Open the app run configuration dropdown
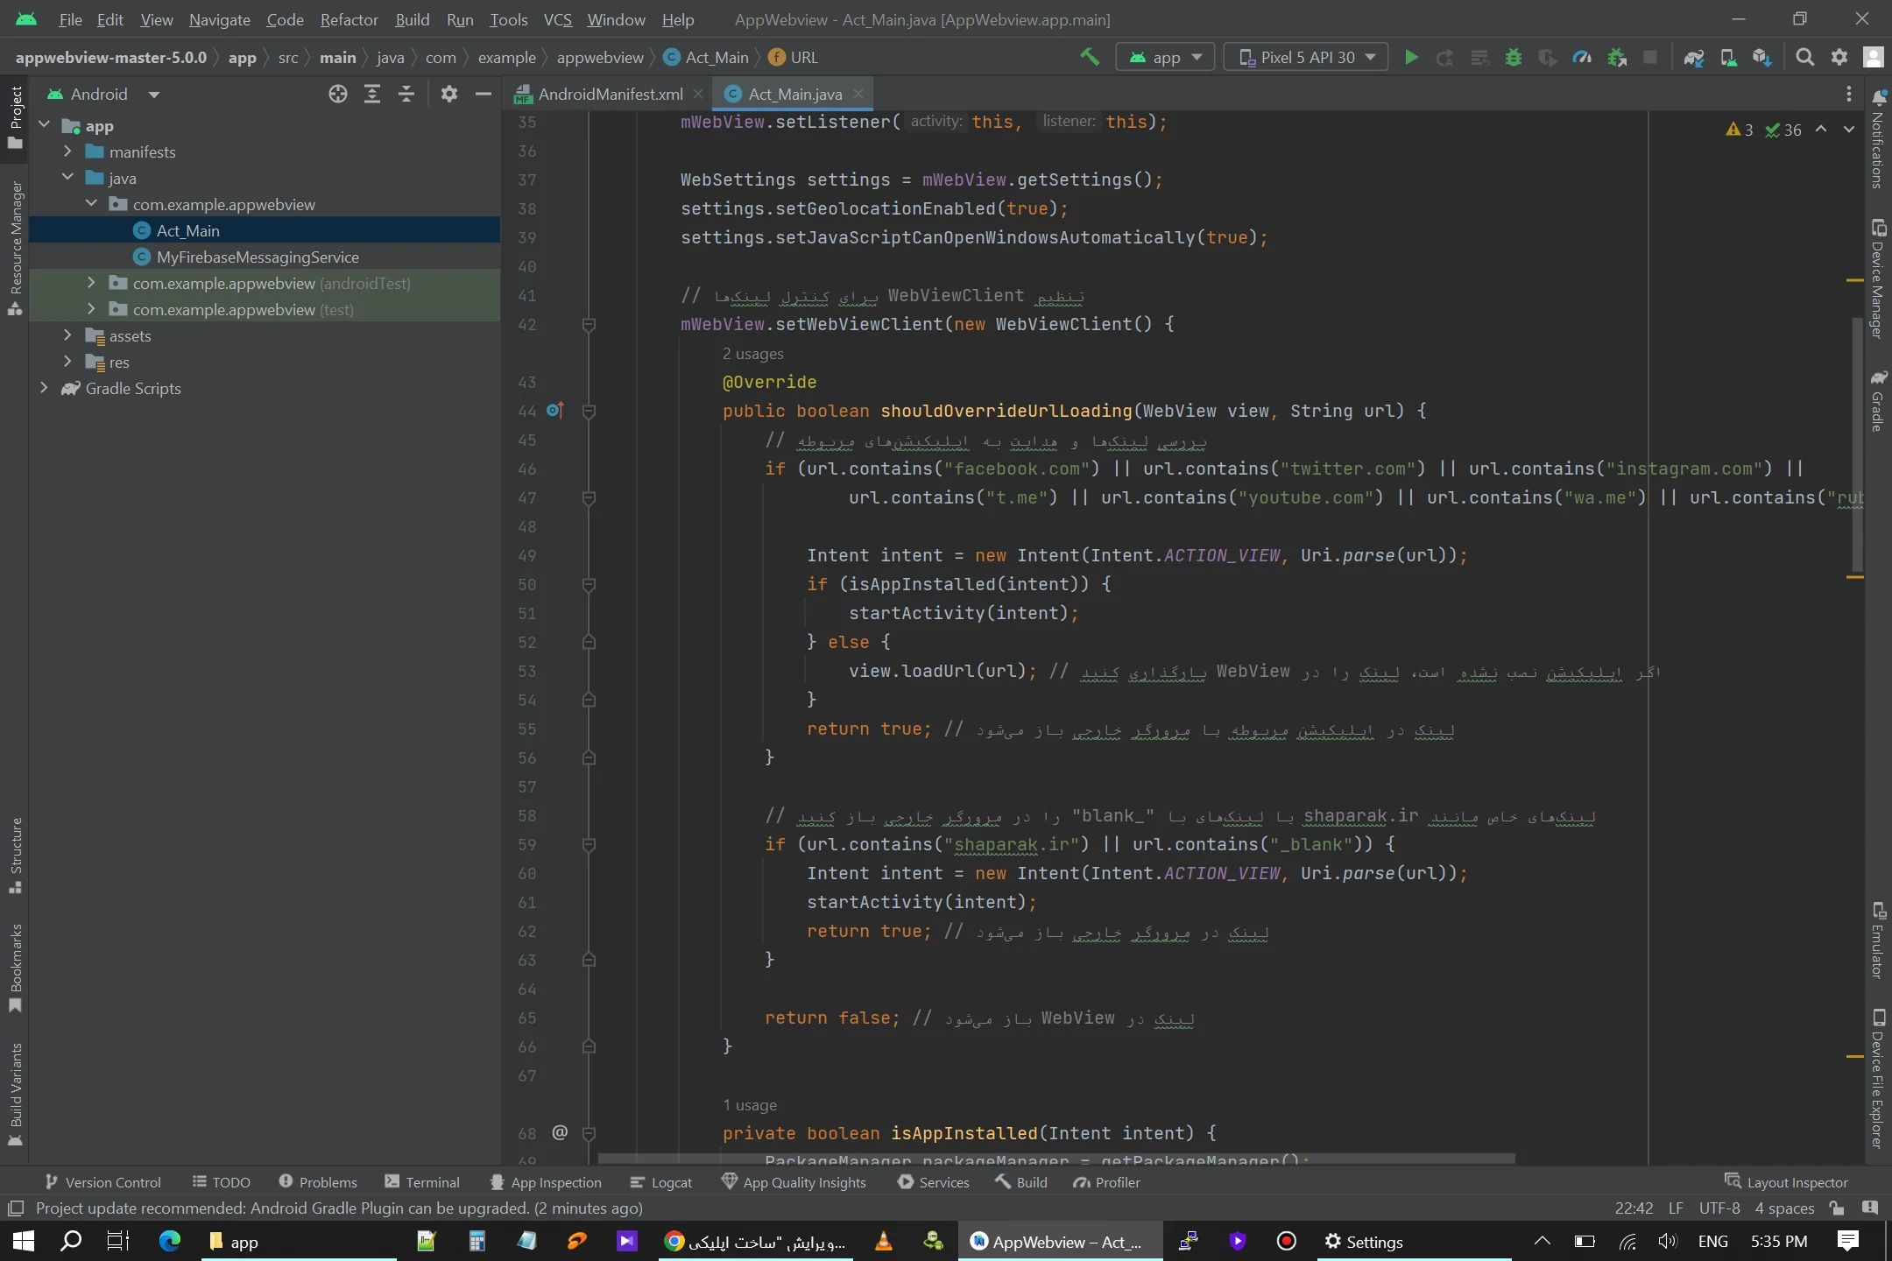 point(1165,58)
